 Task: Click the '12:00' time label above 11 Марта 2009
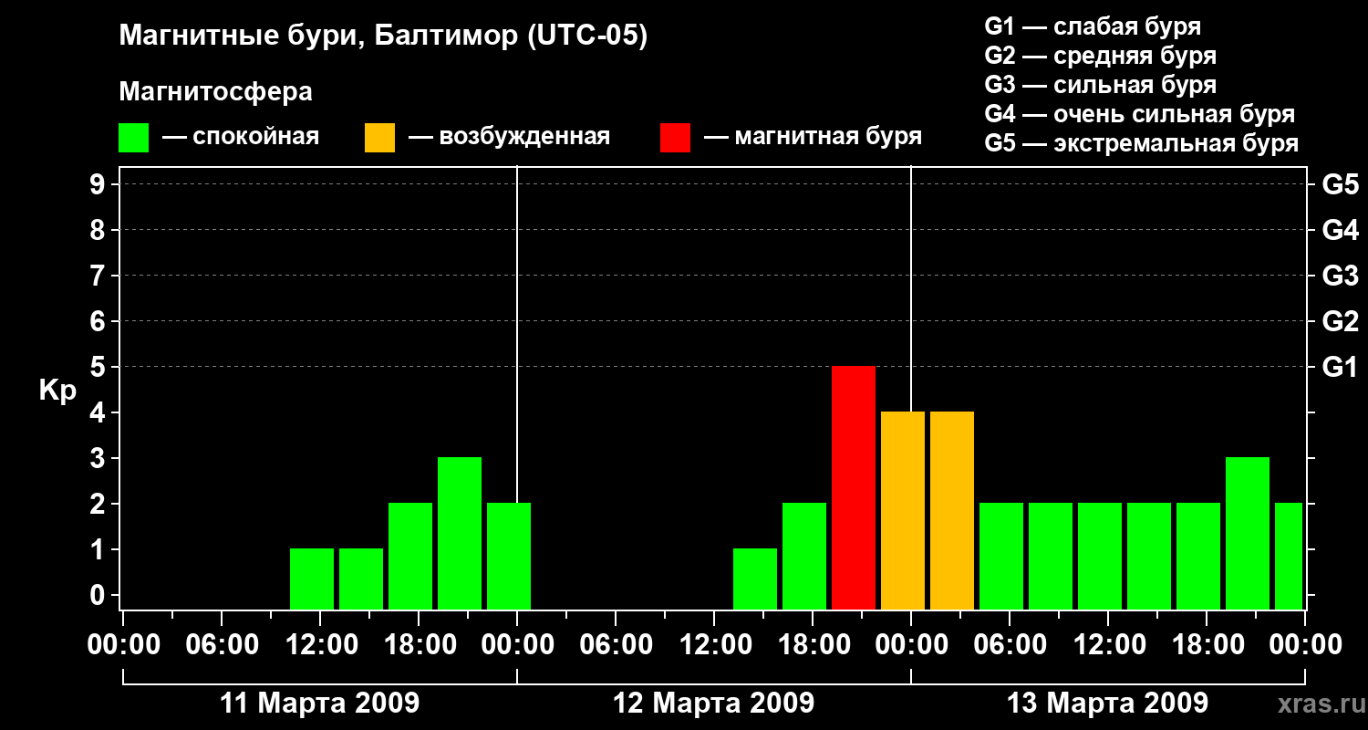pos(320,645)
